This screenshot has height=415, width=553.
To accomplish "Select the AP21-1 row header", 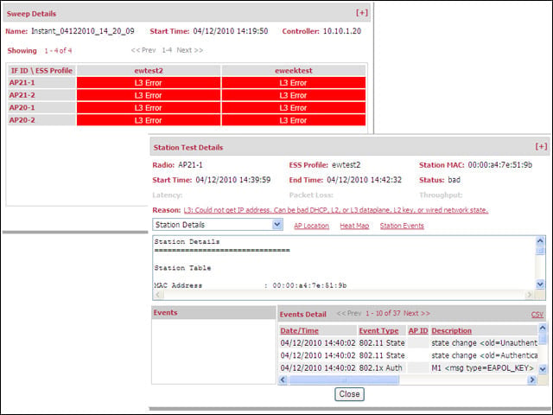I will point(41,83).
